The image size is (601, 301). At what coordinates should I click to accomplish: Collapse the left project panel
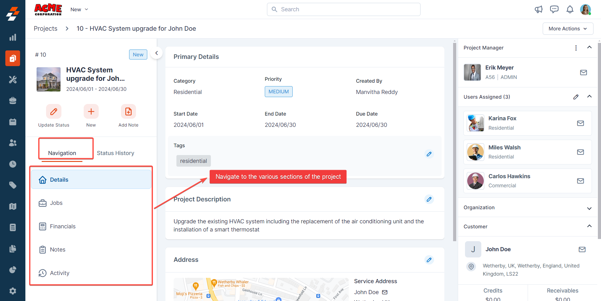click(x=156, y=53)
